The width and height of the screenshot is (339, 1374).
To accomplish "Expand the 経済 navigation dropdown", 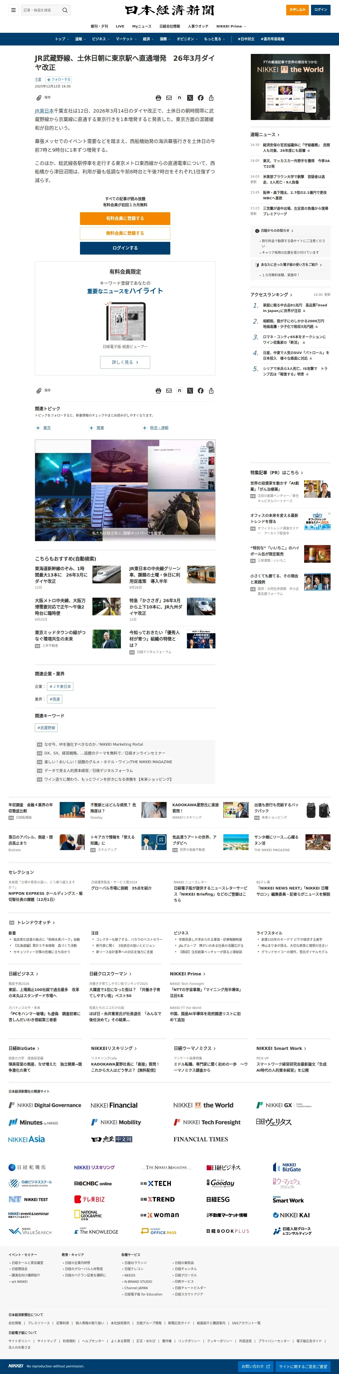I will [x=148, y=39].
